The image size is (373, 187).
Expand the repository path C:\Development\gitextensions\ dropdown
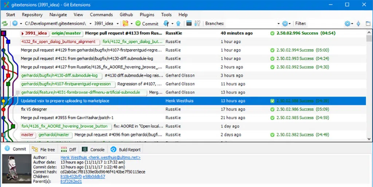coord(90,24)
